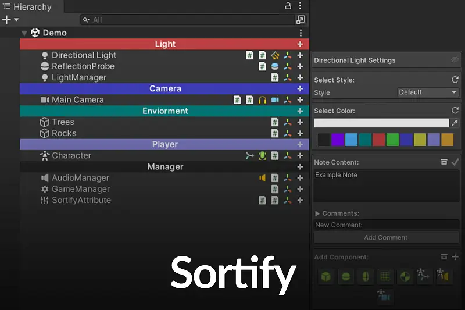The width and height of the screenshot is (465, 310).
Task: Collapse the Demo scene foldout arrow
Action: tap(24, 33)
